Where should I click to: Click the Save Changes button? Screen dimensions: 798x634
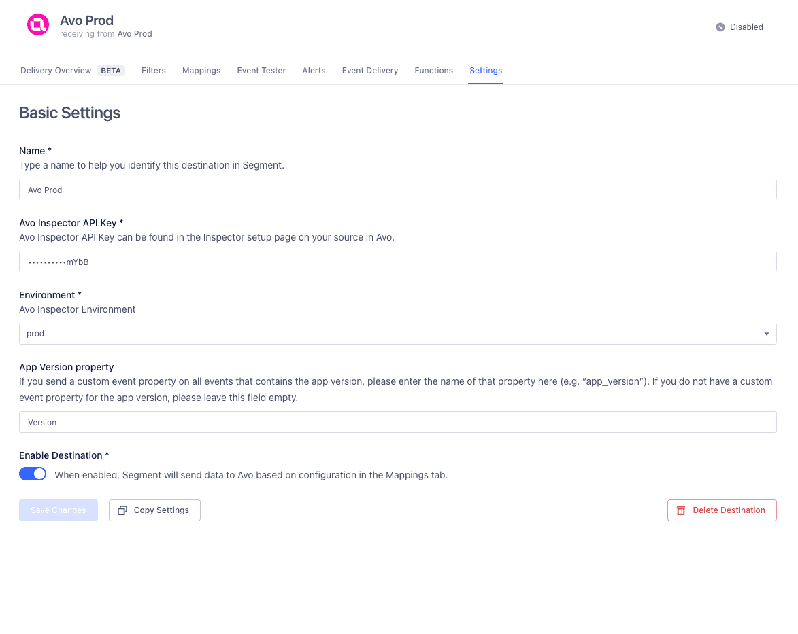(58, 510)
